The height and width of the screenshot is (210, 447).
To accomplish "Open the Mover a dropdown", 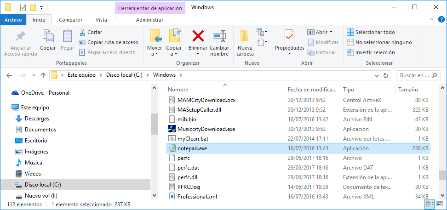I will pyautogui.click(x=155, y=43).
